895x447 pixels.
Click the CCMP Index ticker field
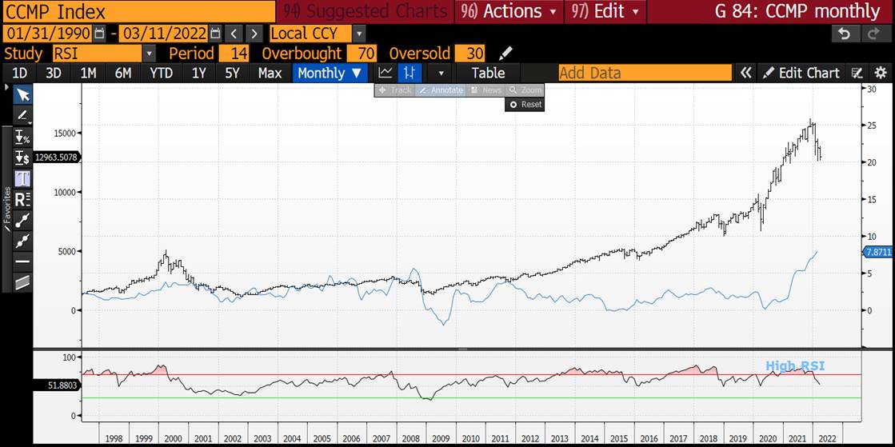pyautogui.click(x=138, y=11)
